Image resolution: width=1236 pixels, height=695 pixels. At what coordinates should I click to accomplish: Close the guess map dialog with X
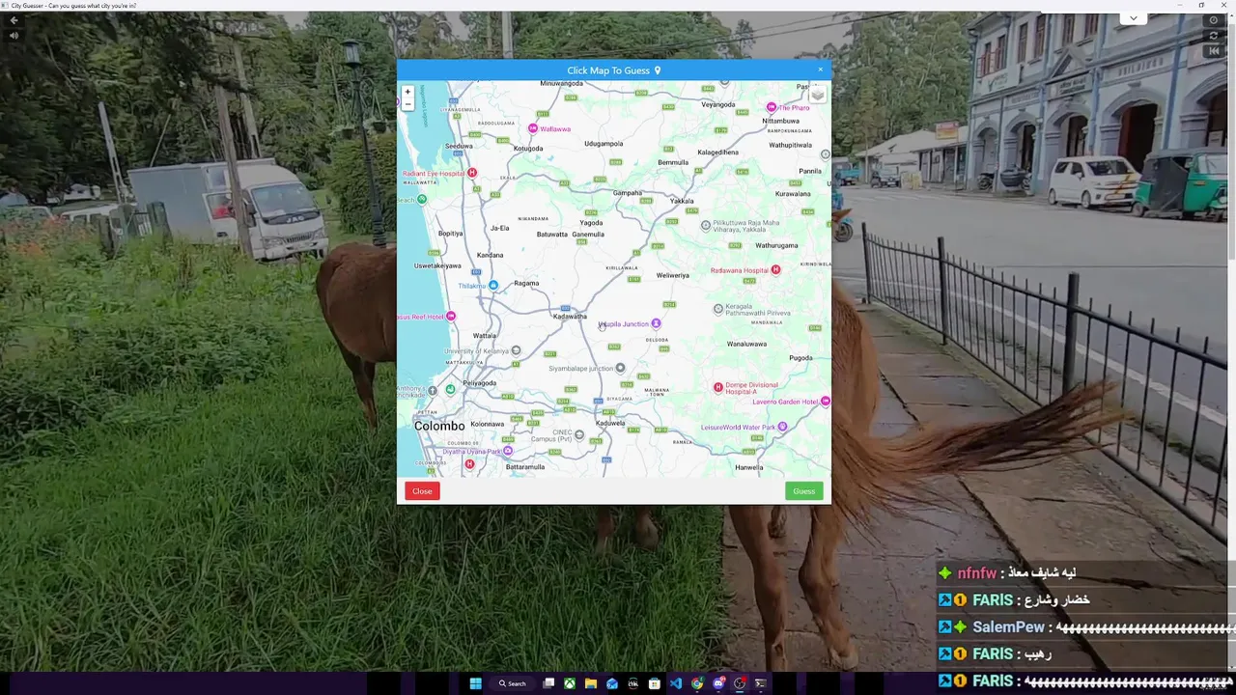821,69
